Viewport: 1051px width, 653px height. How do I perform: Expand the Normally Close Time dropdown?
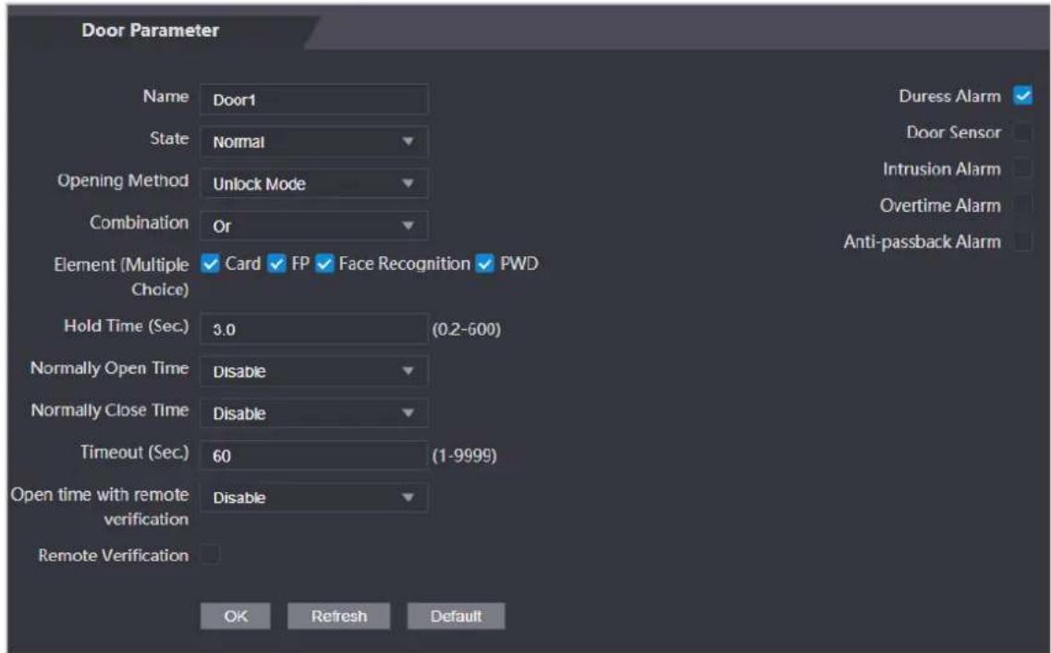click(313, 413)
